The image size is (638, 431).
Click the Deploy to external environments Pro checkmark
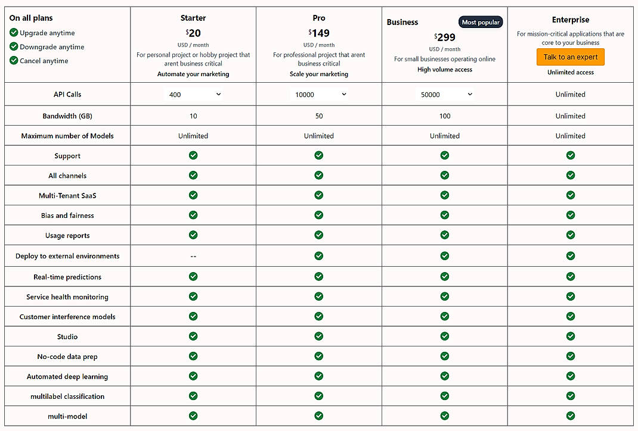point(319,257)
